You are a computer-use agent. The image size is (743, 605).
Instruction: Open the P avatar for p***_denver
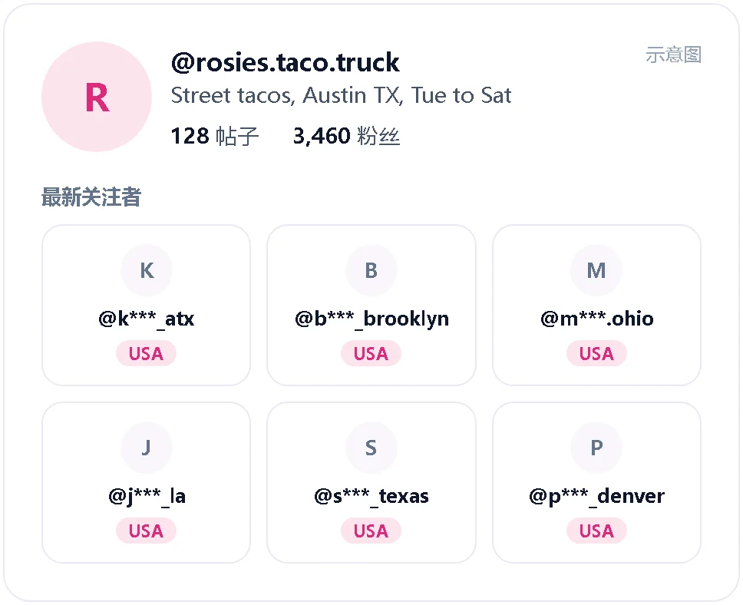596,448
